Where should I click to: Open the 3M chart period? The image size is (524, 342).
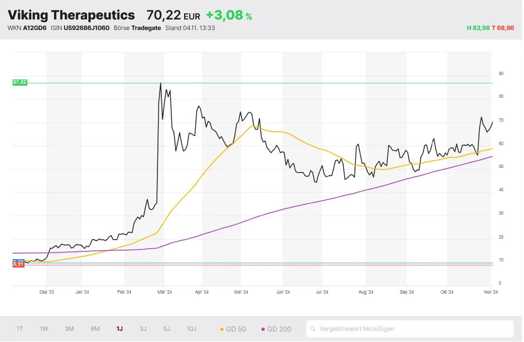[69, 329]
